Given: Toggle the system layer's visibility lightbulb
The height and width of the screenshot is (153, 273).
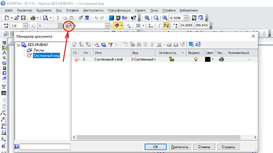Looking at the screenshot, I should [196, 59].
